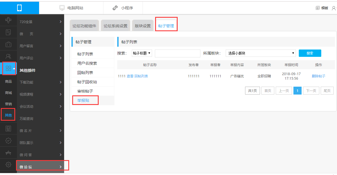
Task: Switch to the 电脑网站 tab
Action: point(71,8)
